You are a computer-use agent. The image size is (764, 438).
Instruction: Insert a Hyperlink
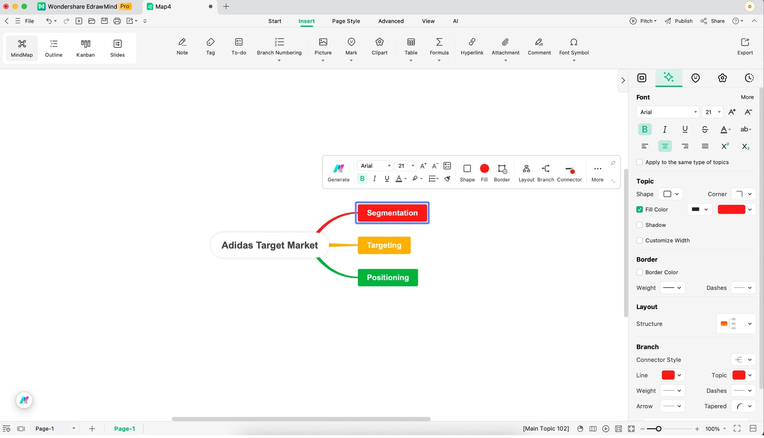click(472, 47)
